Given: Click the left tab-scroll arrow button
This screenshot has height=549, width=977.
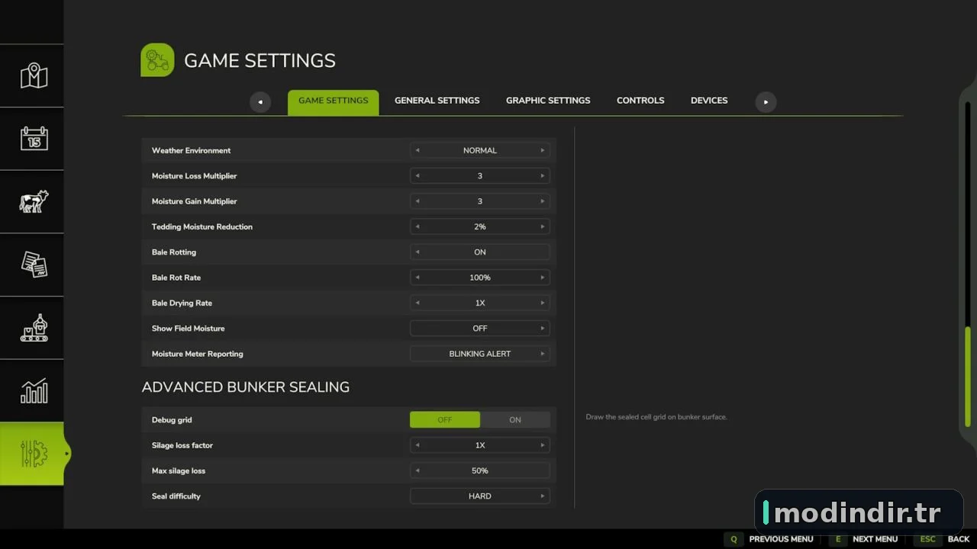Looking at the screenshot, I should 260,102.
